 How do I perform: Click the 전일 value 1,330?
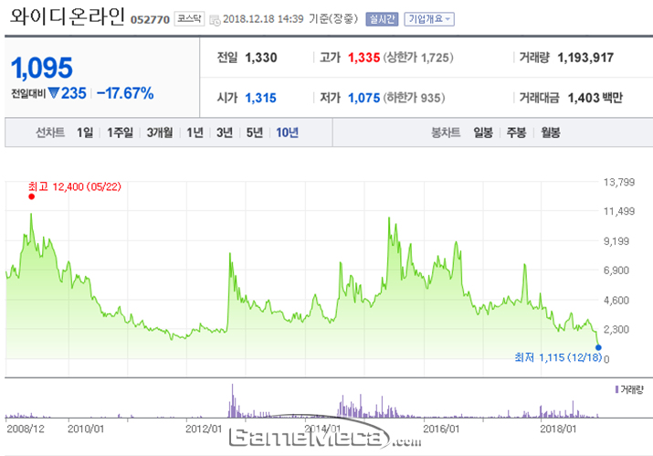(261, 58)
